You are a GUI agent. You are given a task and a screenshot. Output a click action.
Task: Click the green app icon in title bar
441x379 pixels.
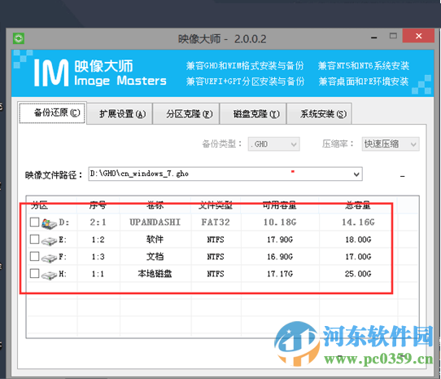tap(19, 38)
